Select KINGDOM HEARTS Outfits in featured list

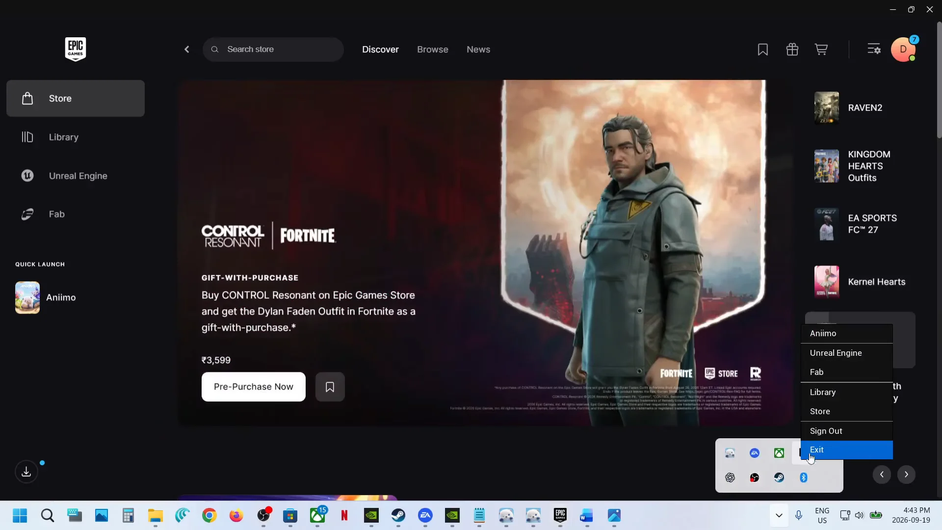coord(860,166)
